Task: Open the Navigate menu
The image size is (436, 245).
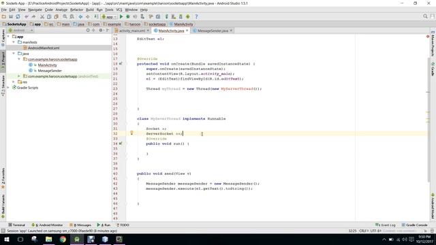Action: coord(35,10)
